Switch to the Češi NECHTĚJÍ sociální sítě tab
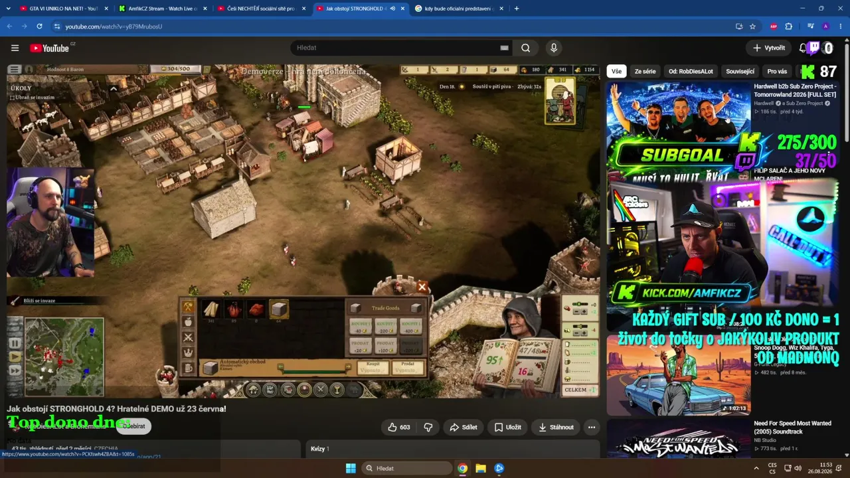The width and height of the screenshot is (850, 478). point(260,9)
